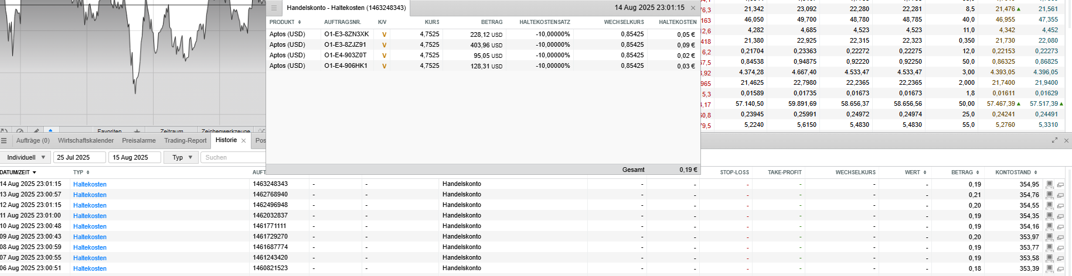Open popup-window icon for 12 Aug 23:01:15 row

tap(1060, 205)
